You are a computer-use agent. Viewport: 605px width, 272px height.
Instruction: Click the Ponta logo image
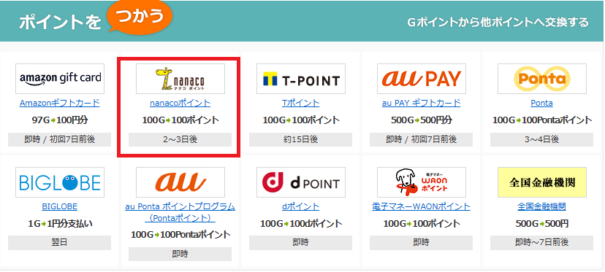point(541,79)
